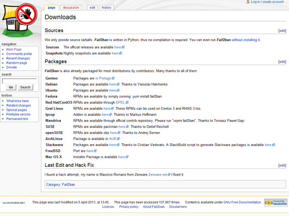Open Recent changes link

coord(18,58)
